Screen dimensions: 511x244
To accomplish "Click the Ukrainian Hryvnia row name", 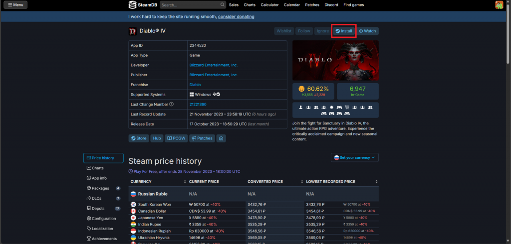I will click(x=155, y=238).
